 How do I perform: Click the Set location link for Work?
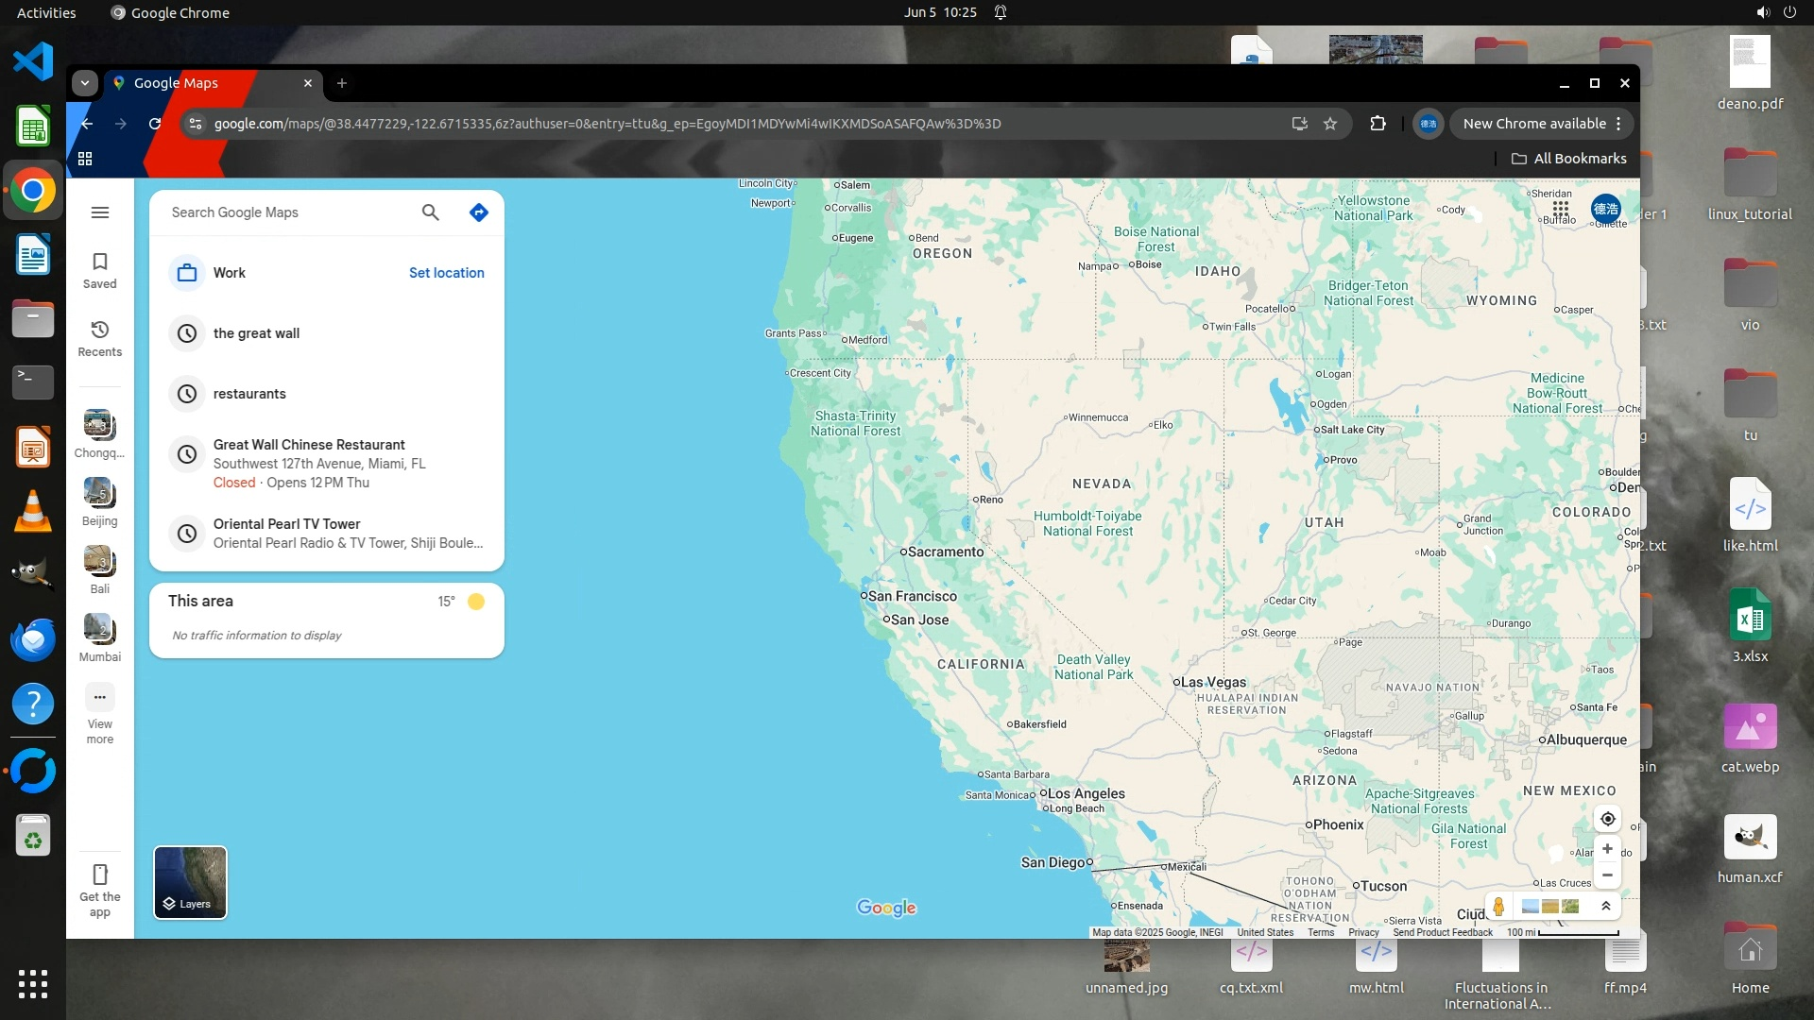446,273
